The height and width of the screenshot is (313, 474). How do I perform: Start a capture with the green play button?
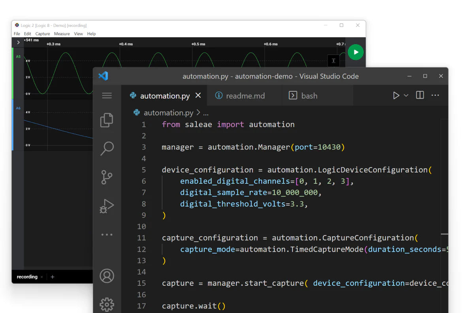point(355,52)
